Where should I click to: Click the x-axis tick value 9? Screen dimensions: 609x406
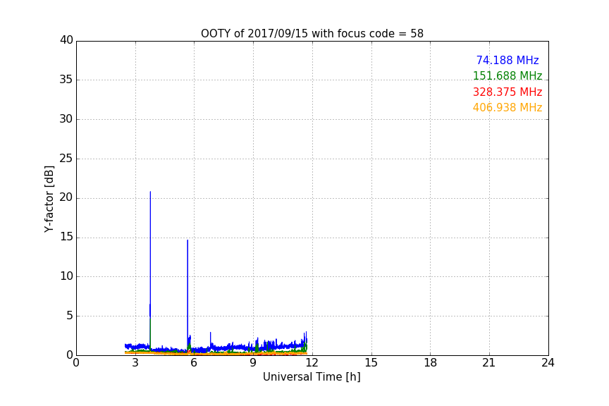click(253, 363)
